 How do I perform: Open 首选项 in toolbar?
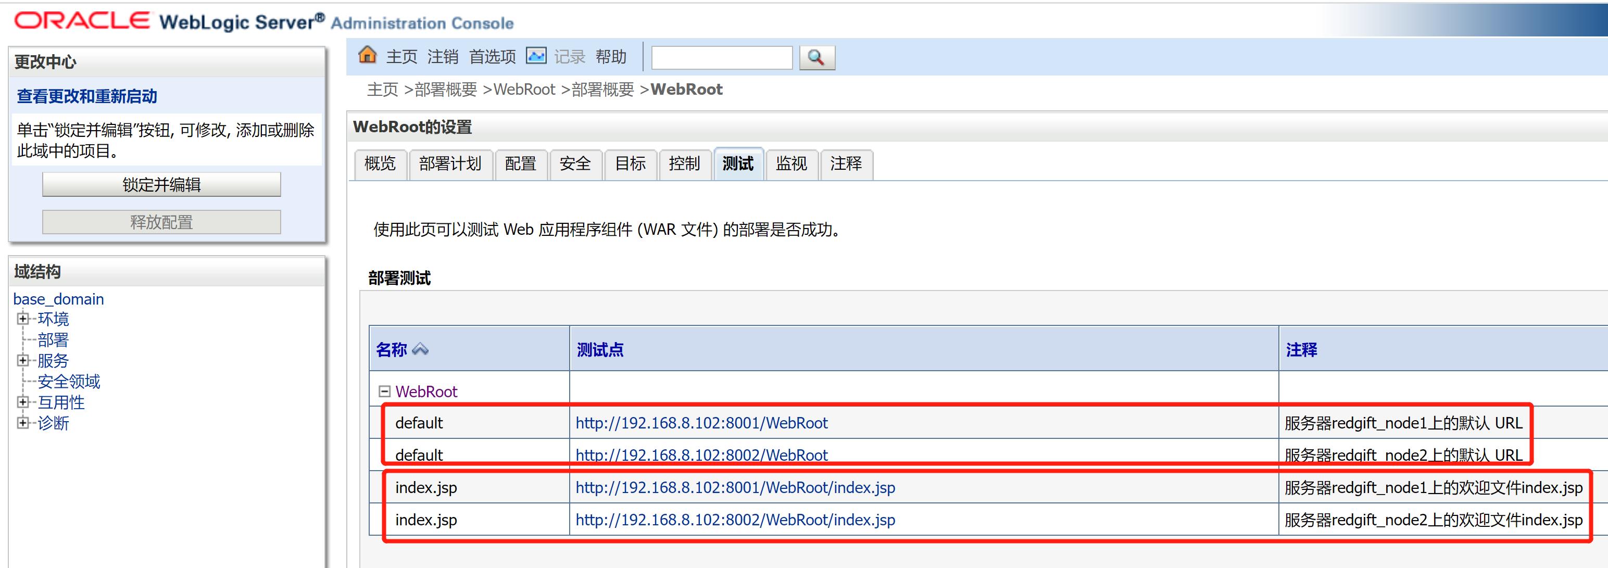pyautogui.click(x=493, y=57)
